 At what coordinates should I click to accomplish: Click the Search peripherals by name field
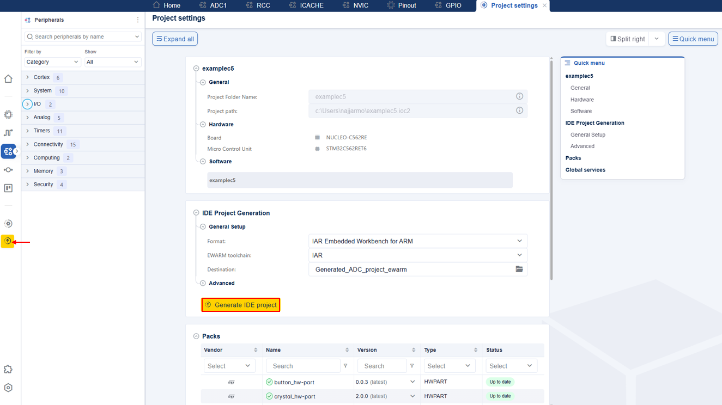point(83,36)
